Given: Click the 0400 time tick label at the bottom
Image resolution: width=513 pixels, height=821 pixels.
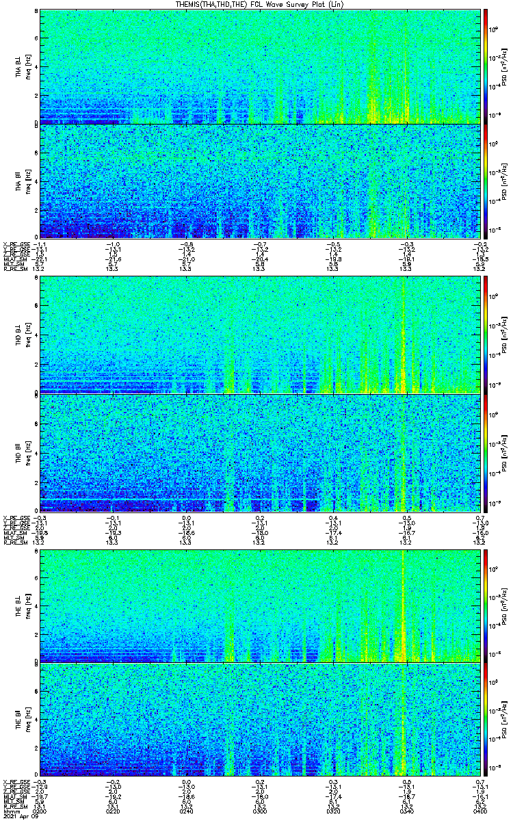Looking at the screenshot, I should pos(480,811).
